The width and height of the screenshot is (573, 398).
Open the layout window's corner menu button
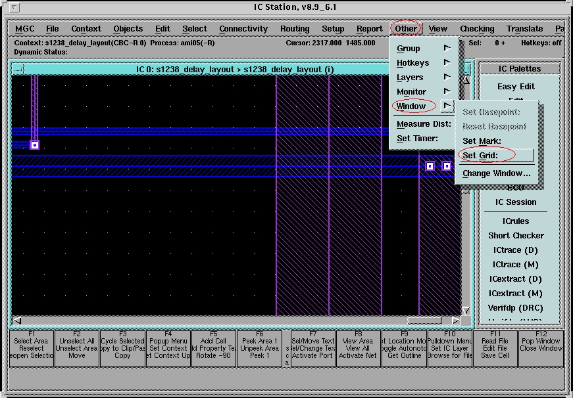tap(18, 69)
